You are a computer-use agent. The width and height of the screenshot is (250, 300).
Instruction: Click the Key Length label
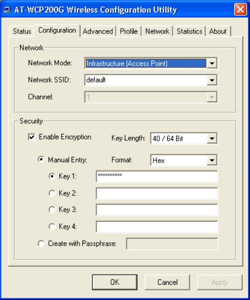128,138
